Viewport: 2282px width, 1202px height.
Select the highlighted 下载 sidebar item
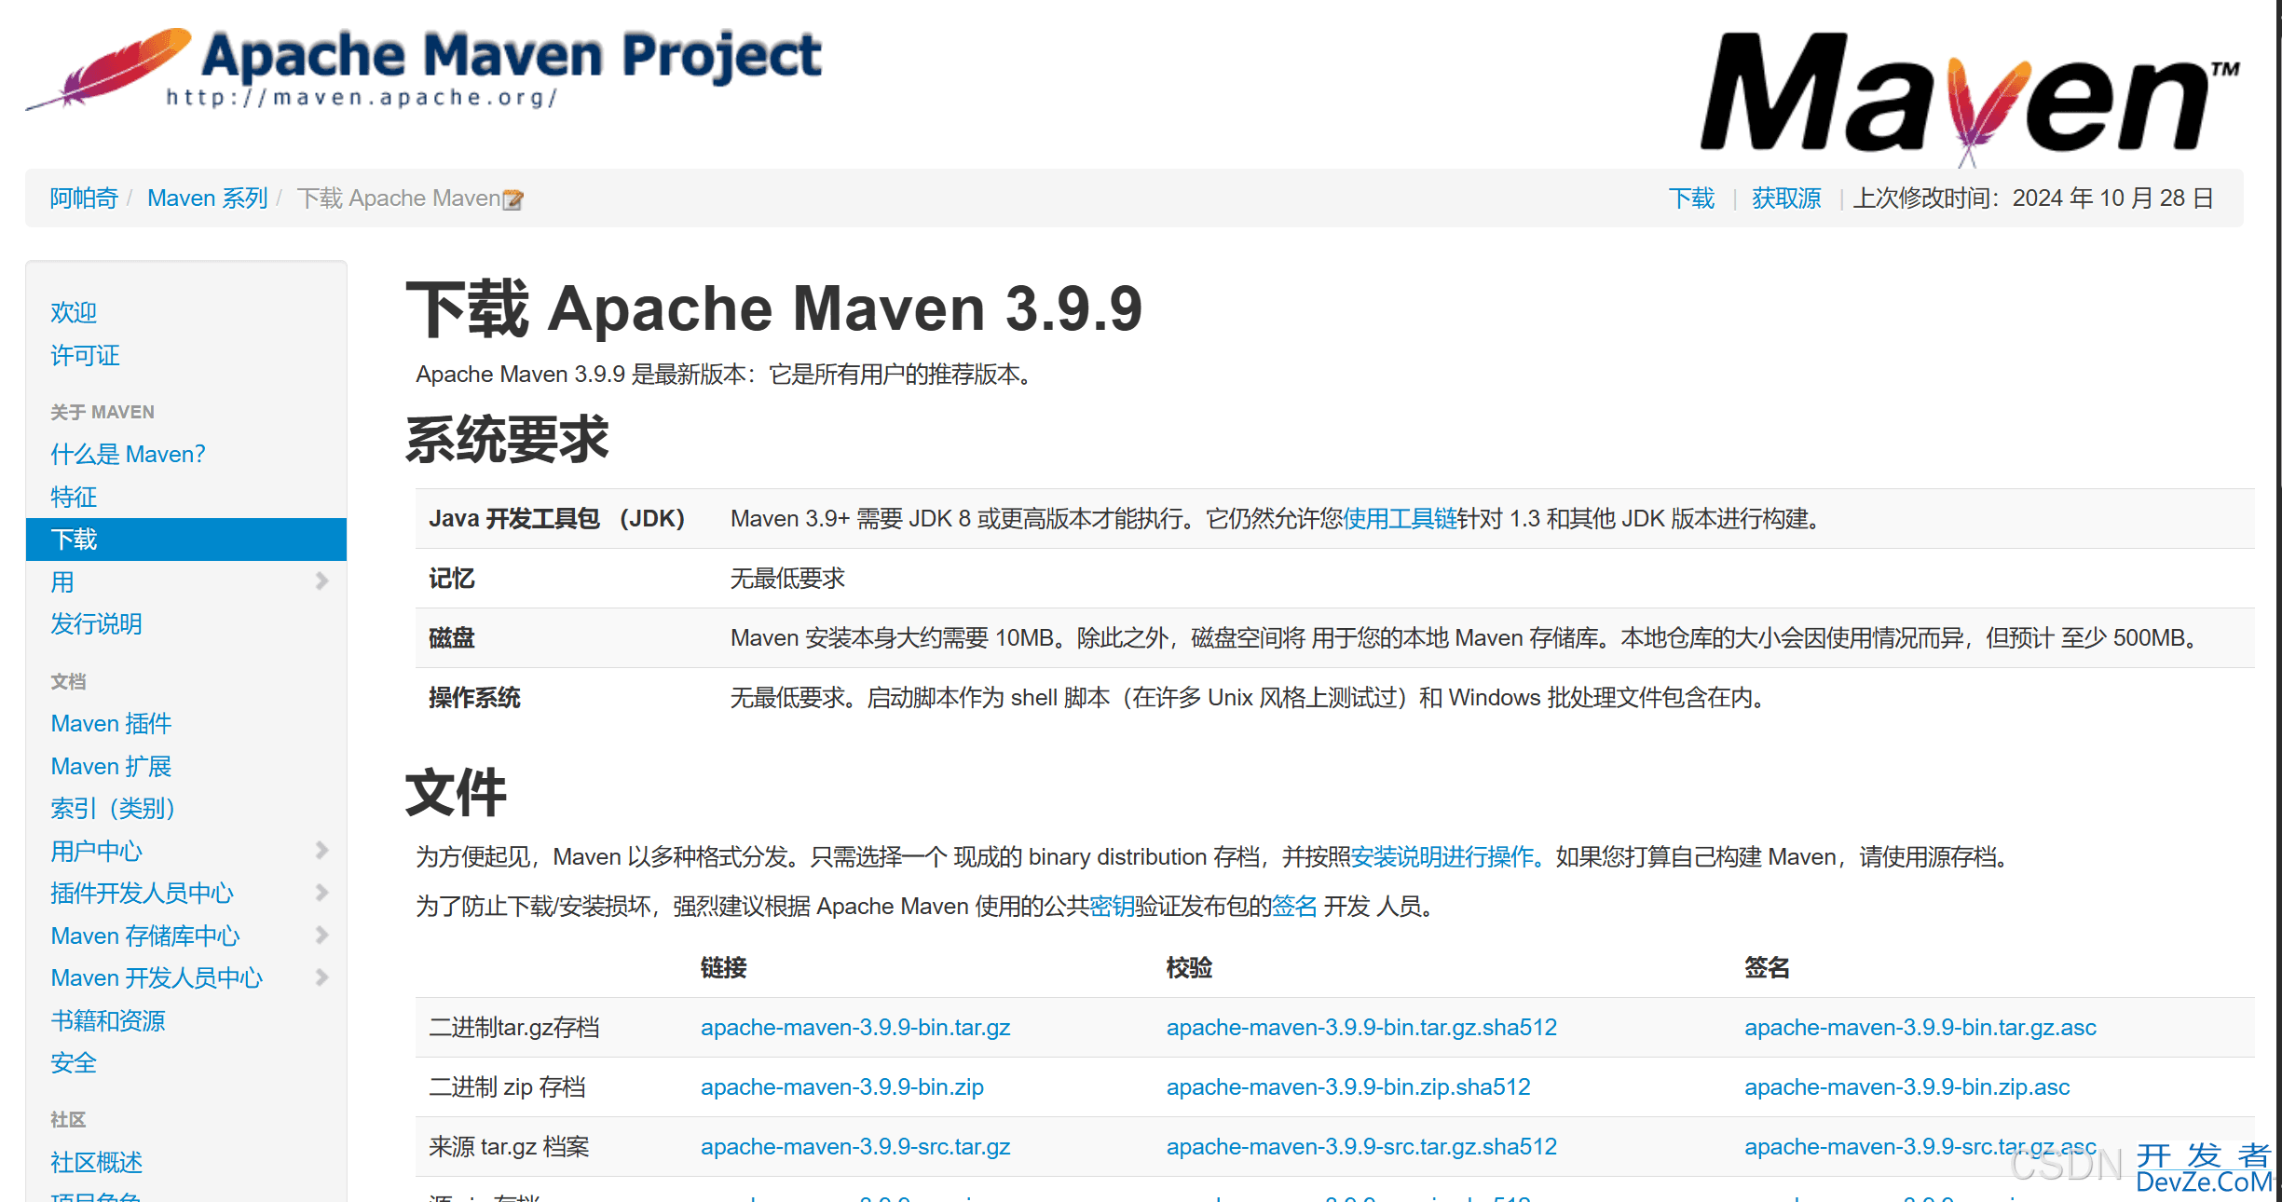(186, 540)
